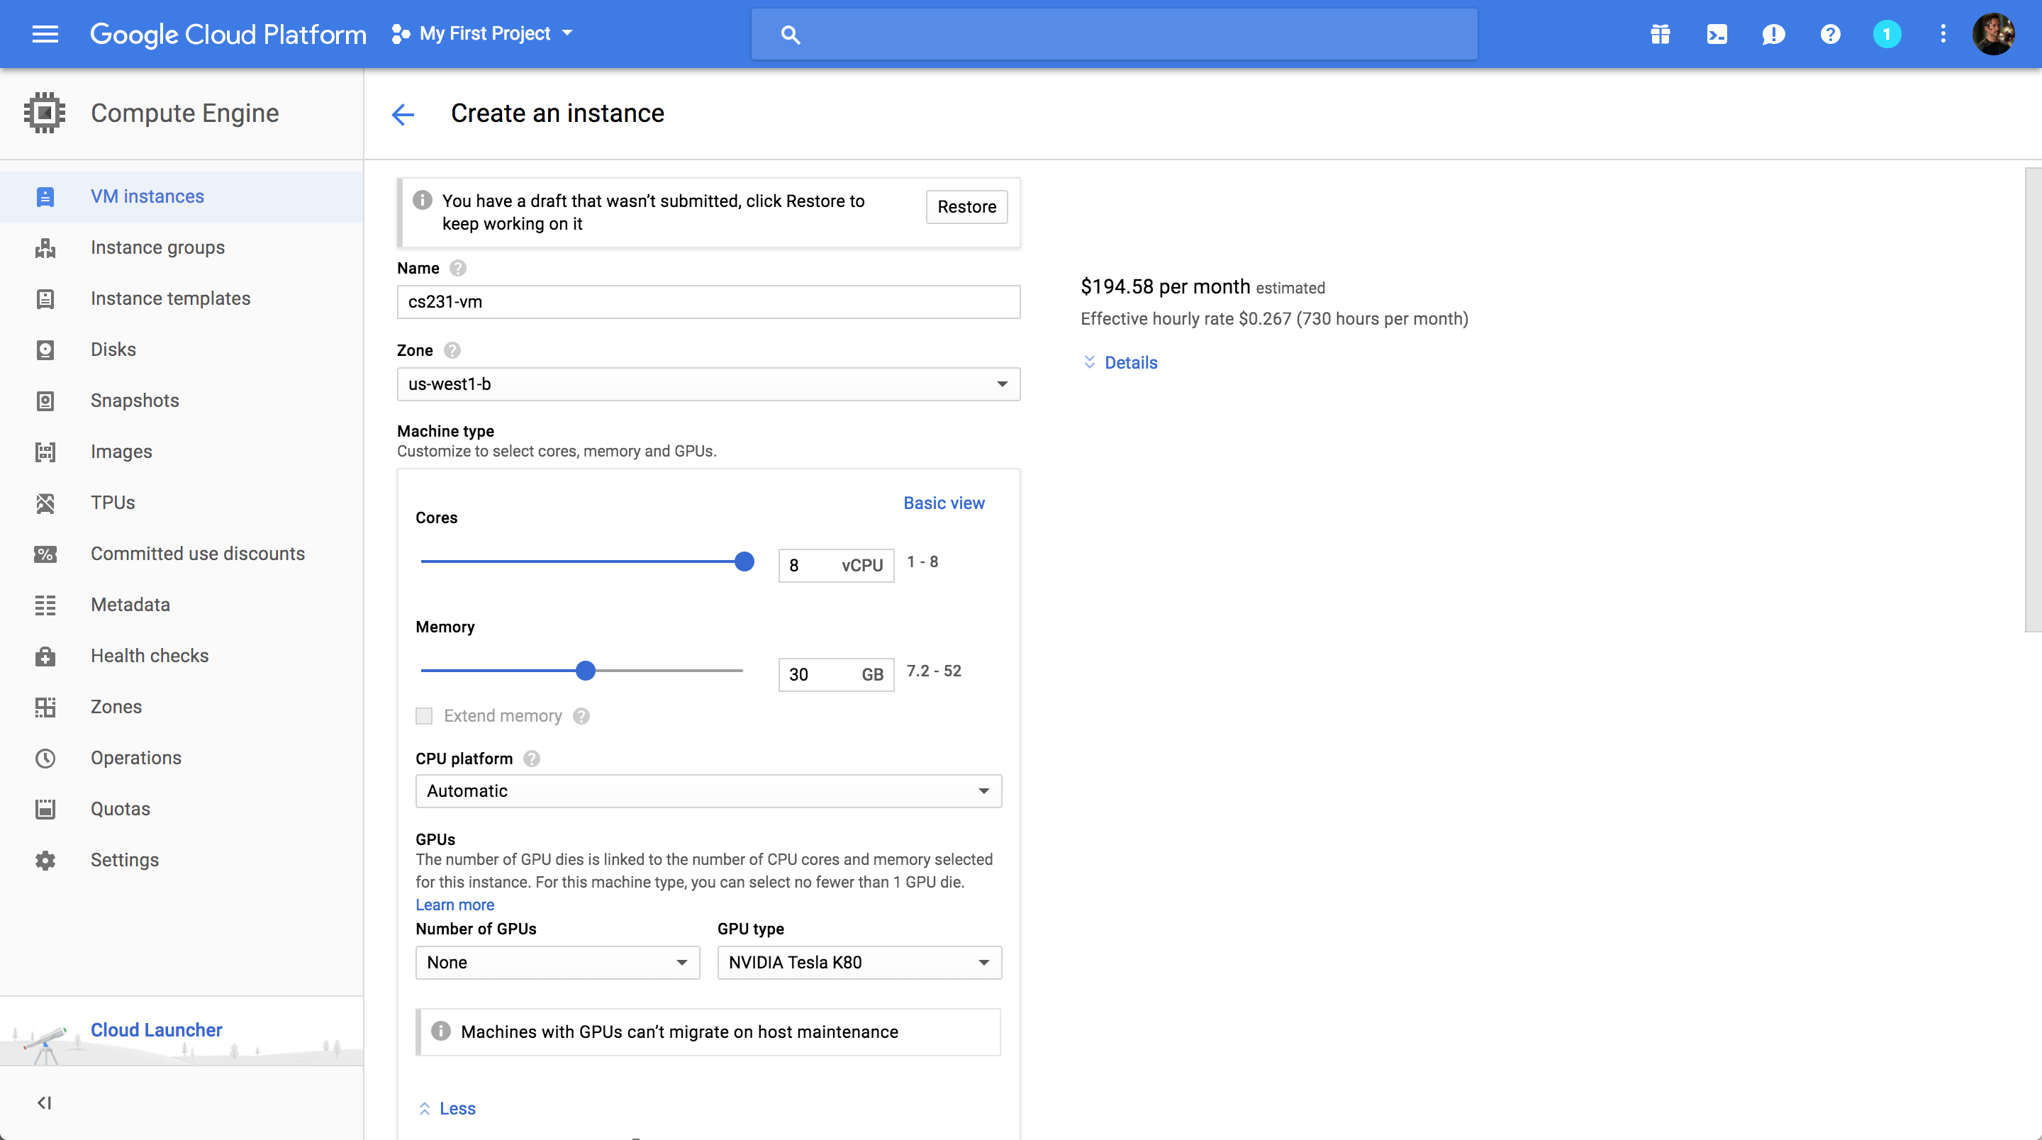
Task: Follow the GPUs Learn more link
Action: pyautogui.click(x=454, y=905)
